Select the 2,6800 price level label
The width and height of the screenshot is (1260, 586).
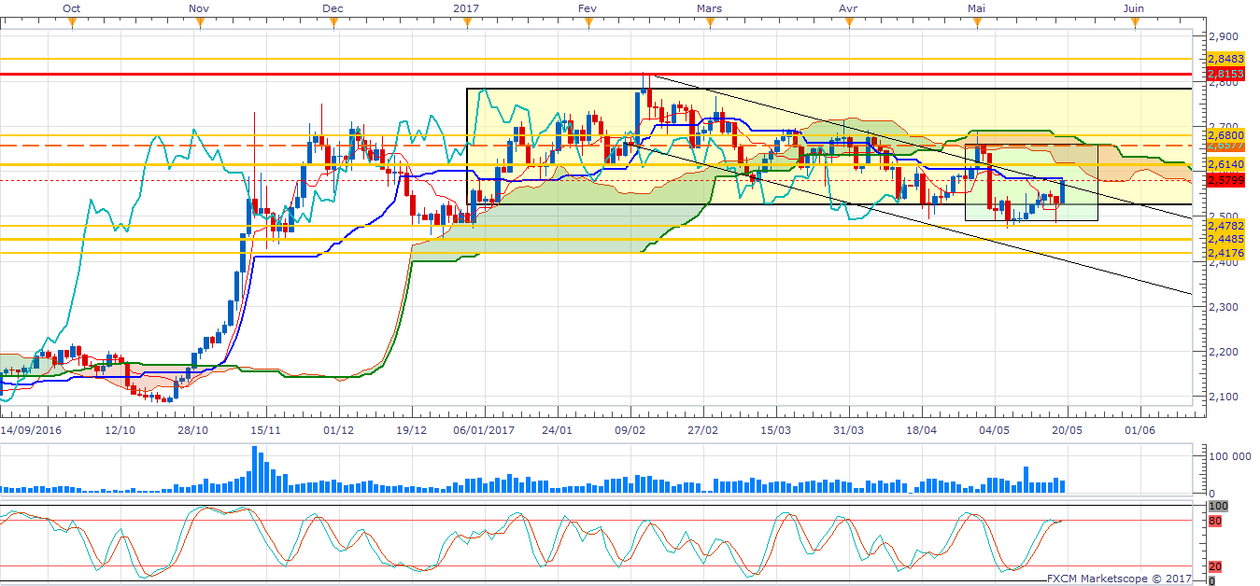pyautogui.click(x=1225, y=135)
